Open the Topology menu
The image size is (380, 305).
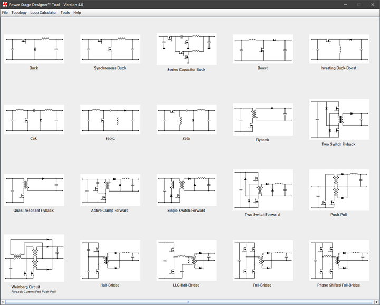point(19,13)
